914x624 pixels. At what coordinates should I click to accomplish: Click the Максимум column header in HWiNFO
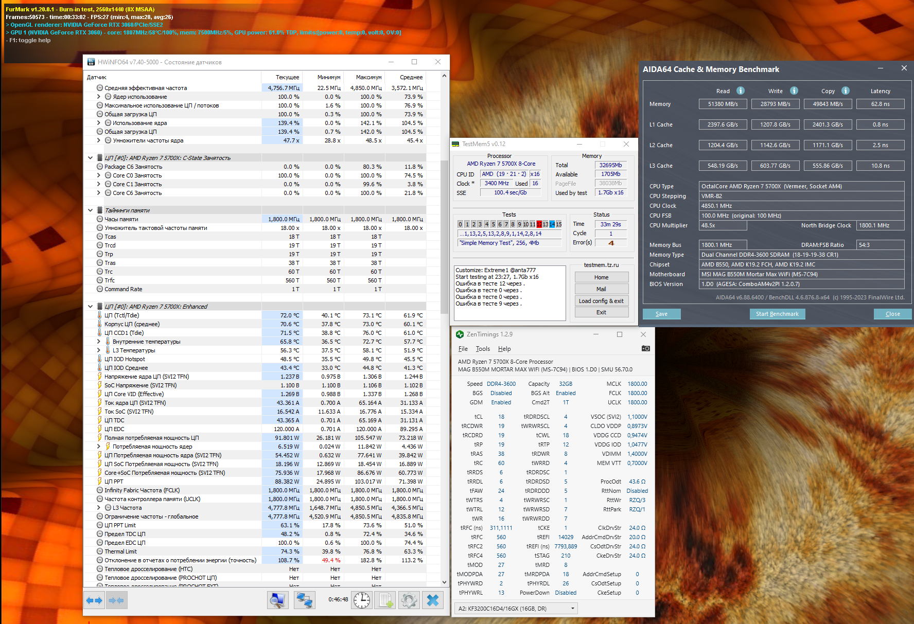364,77
